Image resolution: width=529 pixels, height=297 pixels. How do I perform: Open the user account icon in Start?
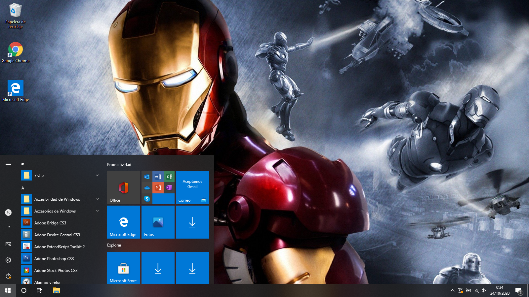tap(8, 213)
